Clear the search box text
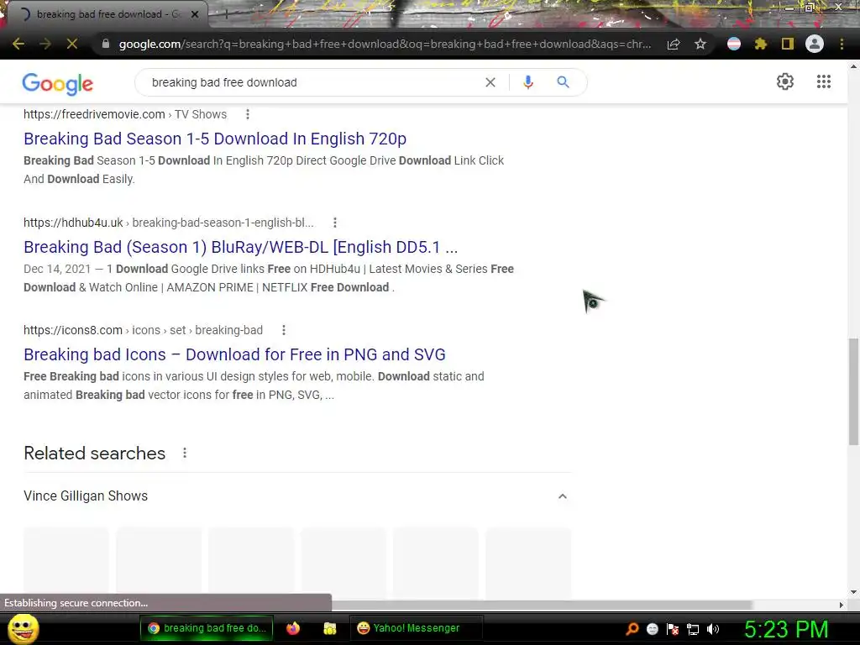 click(490, 82)
